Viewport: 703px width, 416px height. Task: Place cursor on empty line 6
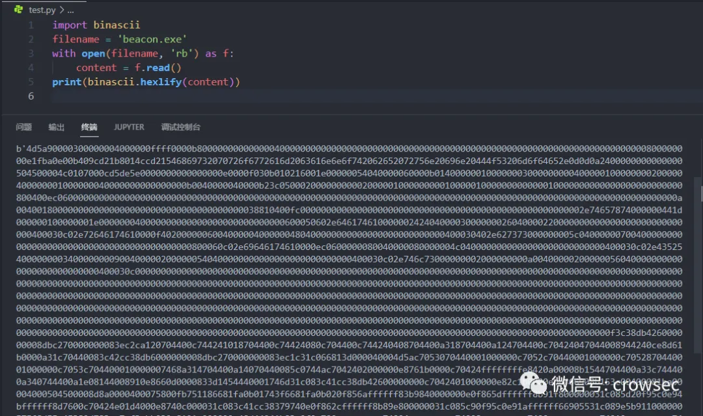tap(377, 96)
